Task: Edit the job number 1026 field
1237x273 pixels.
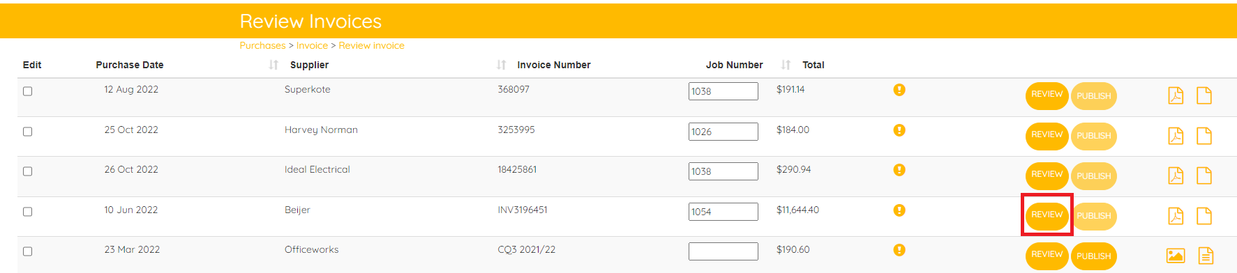Action: click(x=723, y=132)
